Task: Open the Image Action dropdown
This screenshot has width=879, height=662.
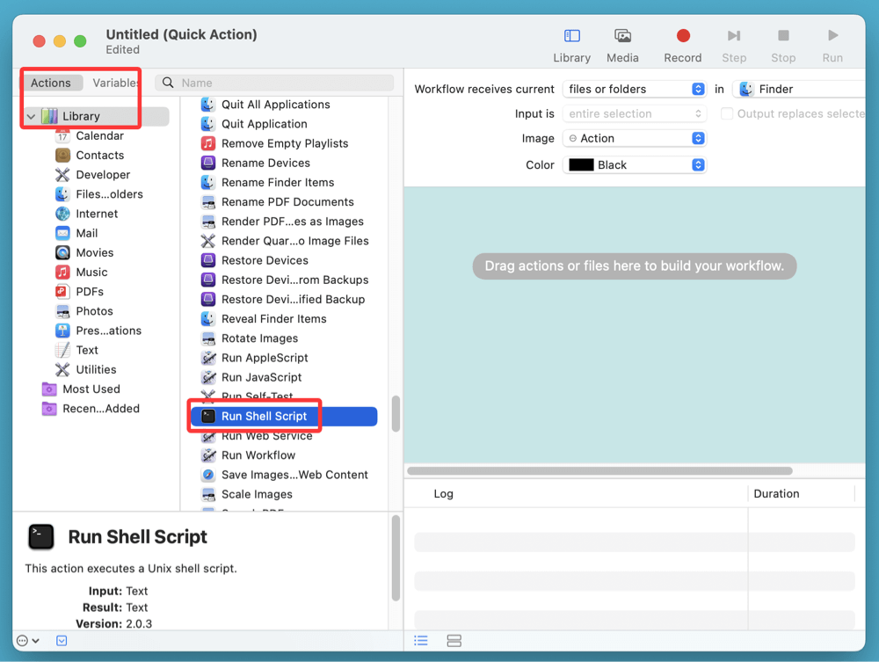Action: tap(634, 138)
